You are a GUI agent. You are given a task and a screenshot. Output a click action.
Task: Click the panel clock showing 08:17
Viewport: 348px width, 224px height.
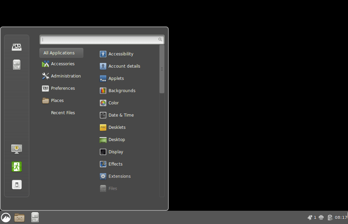pyautogui.click(x=341, y=218)
